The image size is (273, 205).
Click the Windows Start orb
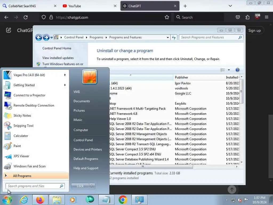[7, 200]
